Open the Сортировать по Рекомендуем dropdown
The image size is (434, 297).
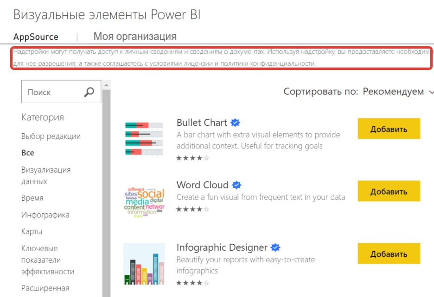coord(358,92)
